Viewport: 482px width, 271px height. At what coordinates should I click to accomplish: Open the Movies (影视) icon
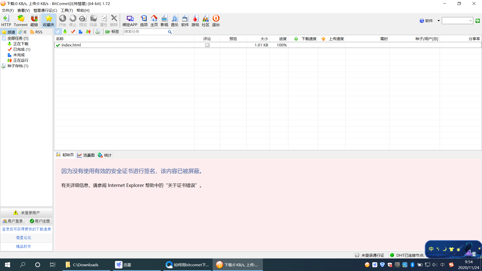(164, 21)
